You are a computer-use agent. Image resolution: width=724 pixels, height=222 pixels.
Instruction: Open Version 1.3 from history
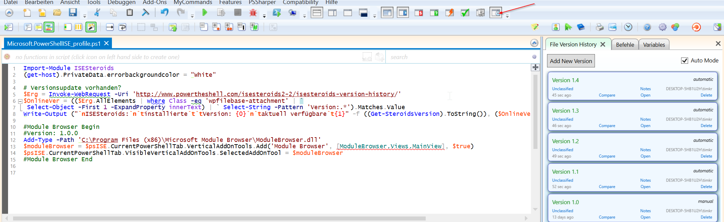tap(645, 126)
